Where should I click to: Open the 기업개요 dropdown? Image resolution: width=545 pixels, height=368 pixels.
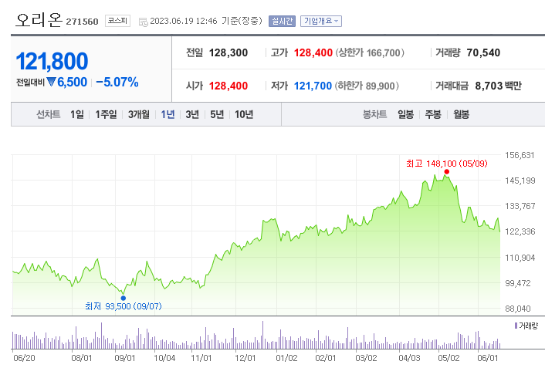click(x=321, y=21)
